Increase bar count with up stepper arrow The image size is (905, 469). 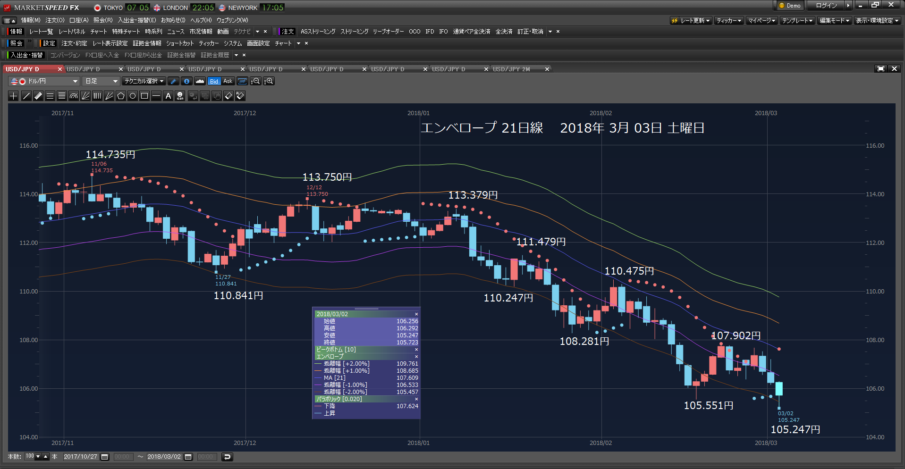(x=46, y=457)
